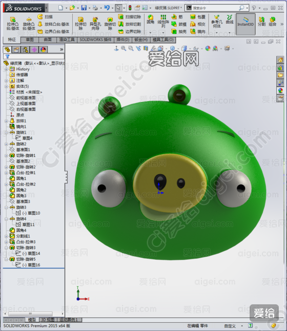This screenshot has width=287, height=331.
Task: Collapse the 旋转3 feature
Action: pyautogui.click(x=6, y=208)
